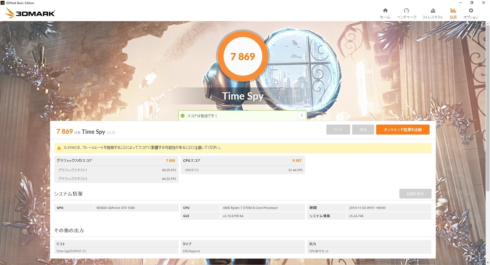
Task: Restore down the 3DMark window
Action: tap(472, 2)
